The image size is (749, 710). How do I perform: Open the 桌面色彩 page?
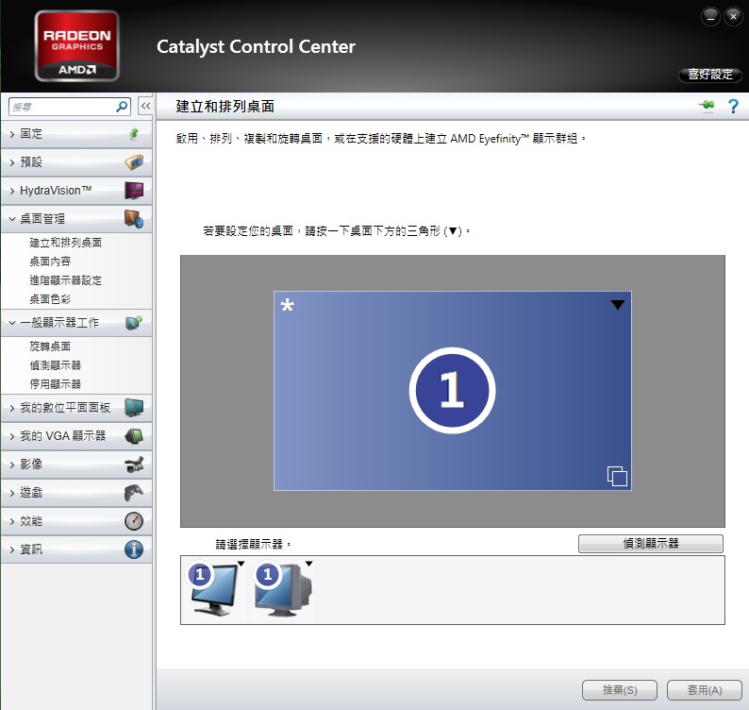(x=50, y=299)
